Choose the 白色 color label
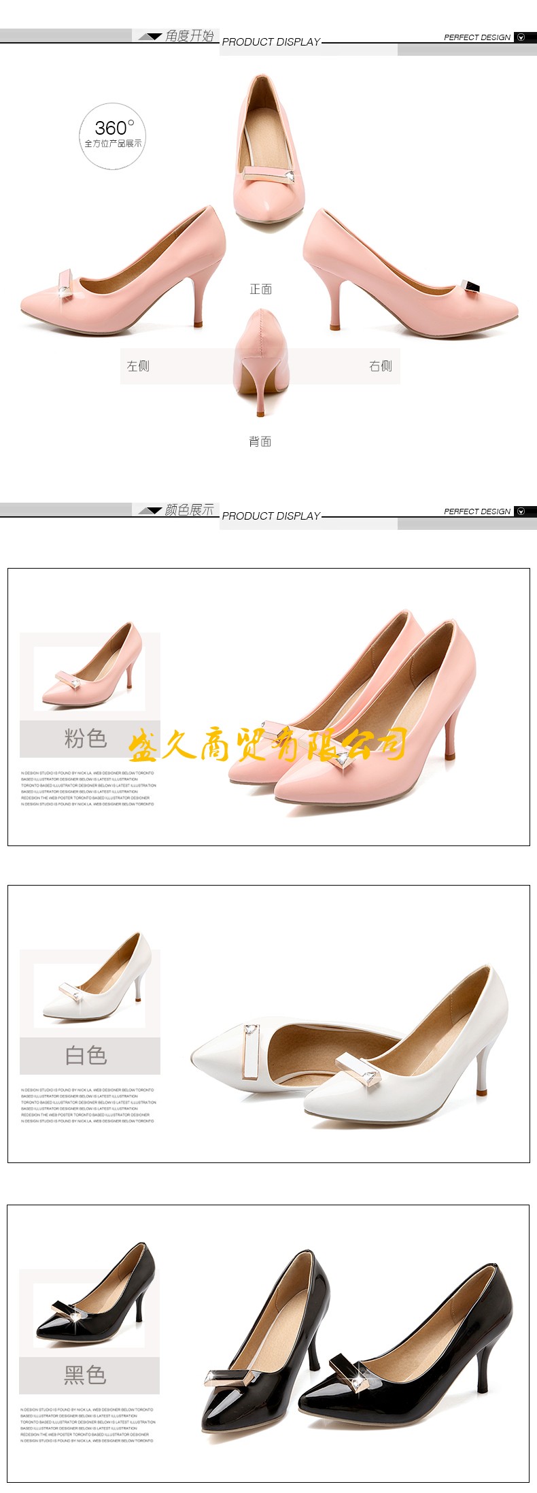This screenshot has width=537, height=1493. pos(86,1055)
